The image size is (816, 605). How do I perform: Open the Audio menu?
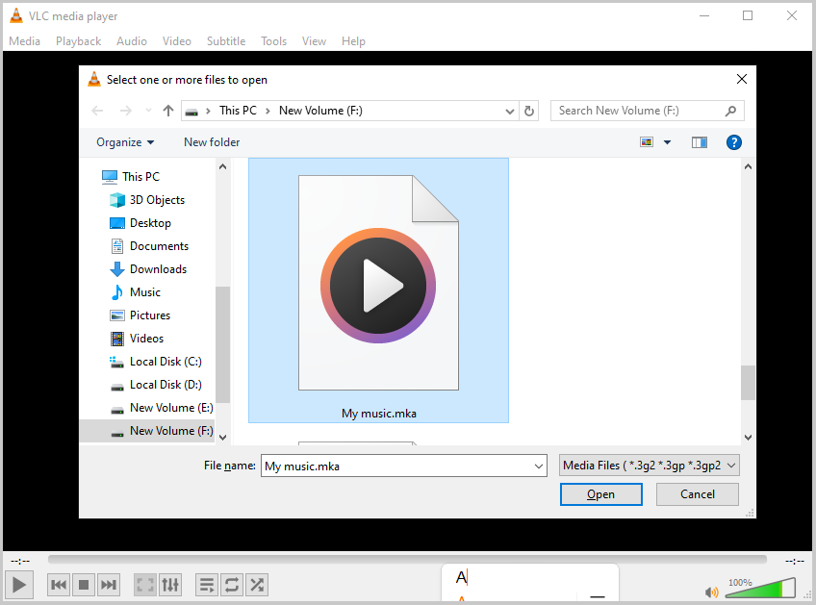coord(132,41)
